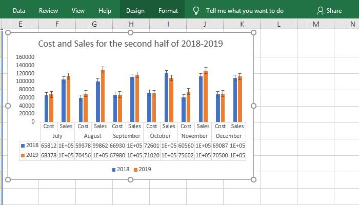The height and width of the screenshot is (205, 359).
Task: Open the View ribbon tab
Action: coord(78,10)
